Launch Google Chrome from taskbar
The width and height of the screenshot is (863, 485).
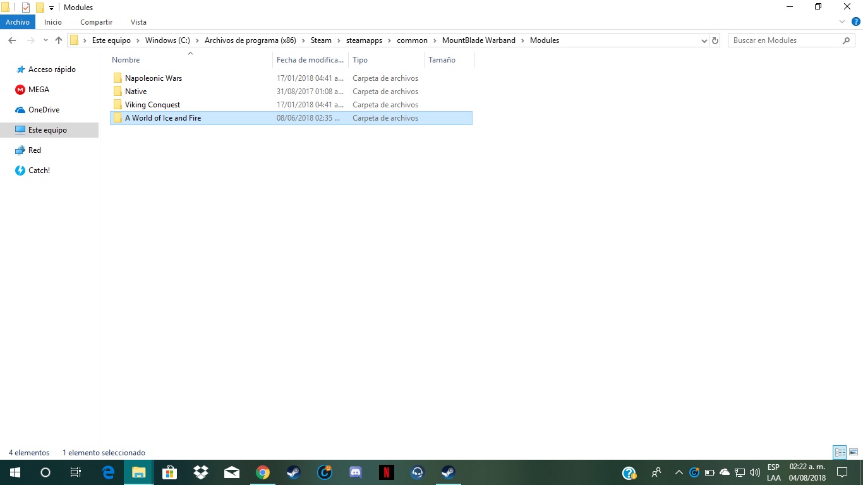(263, 472)
